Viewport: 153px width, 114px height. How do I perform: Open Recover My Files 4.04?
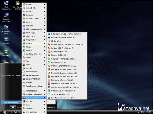click(67, 55)
